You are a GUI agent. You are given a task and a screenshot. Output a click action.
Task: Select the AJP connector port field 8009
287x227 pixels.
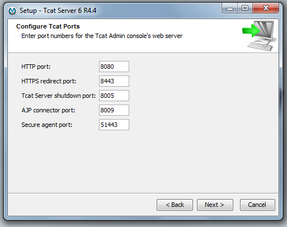pyautogui.click(x=114, y=110)
